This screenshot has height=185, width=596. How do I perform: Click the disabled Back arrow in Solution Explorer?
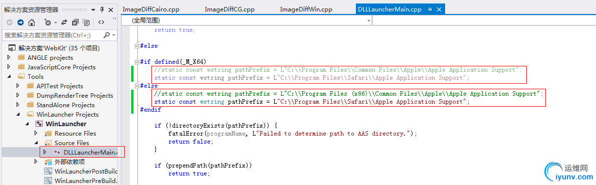(x=9, y=22)
